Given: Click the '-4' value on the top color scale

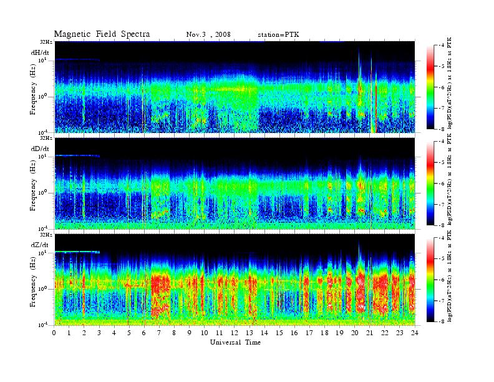Looking at the screenshot, I should (441, 46).
